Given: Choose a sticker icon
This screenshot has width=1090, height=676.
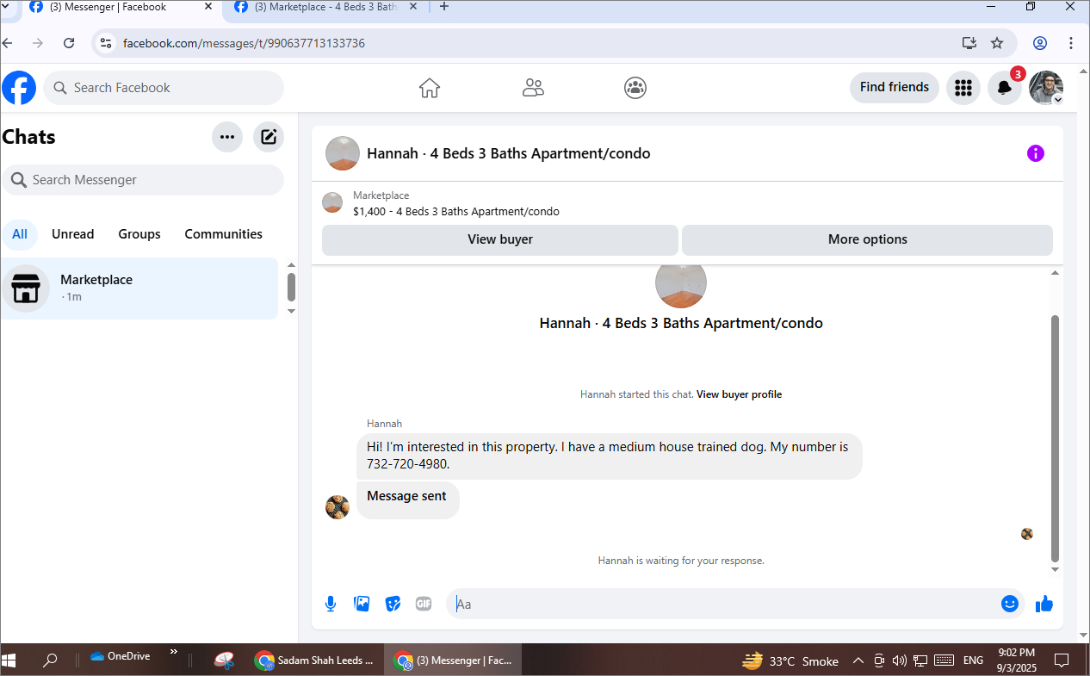Looking at the screenshot, I should (x=393, y=604).
